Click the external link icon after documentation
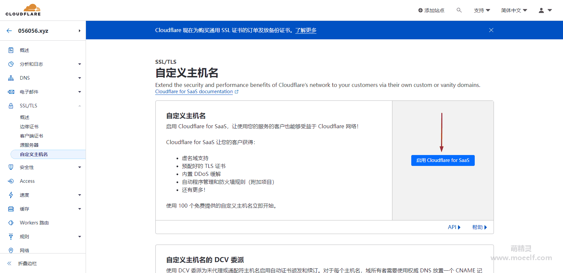Screen dimensions: 563x273 237,92
